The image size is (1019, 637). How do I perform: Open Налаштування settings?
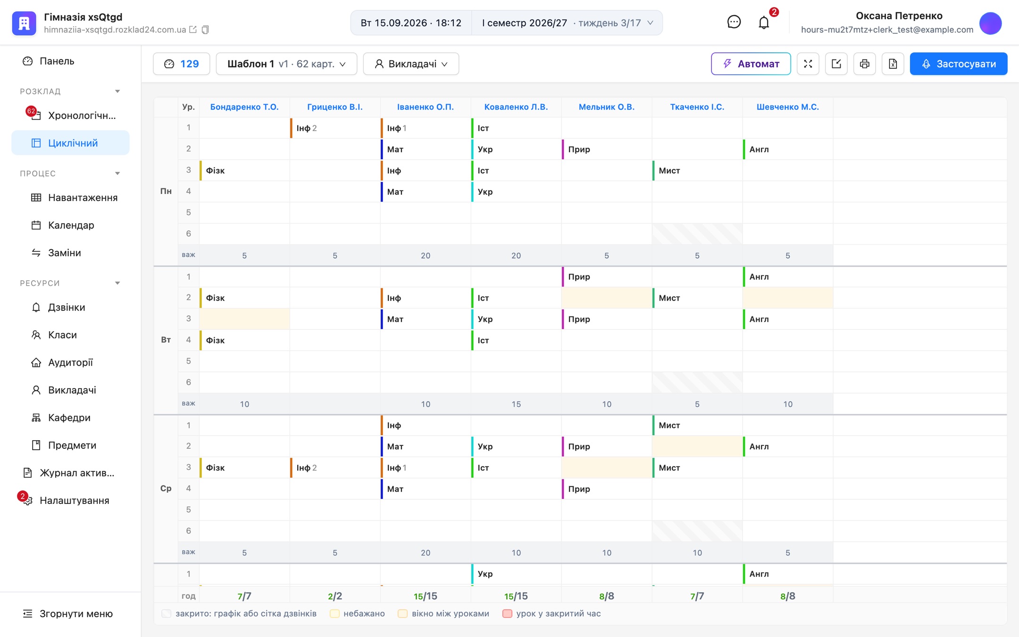coord(71,501)
